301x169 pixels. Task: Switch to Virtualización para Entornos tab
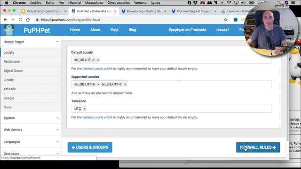43,11
